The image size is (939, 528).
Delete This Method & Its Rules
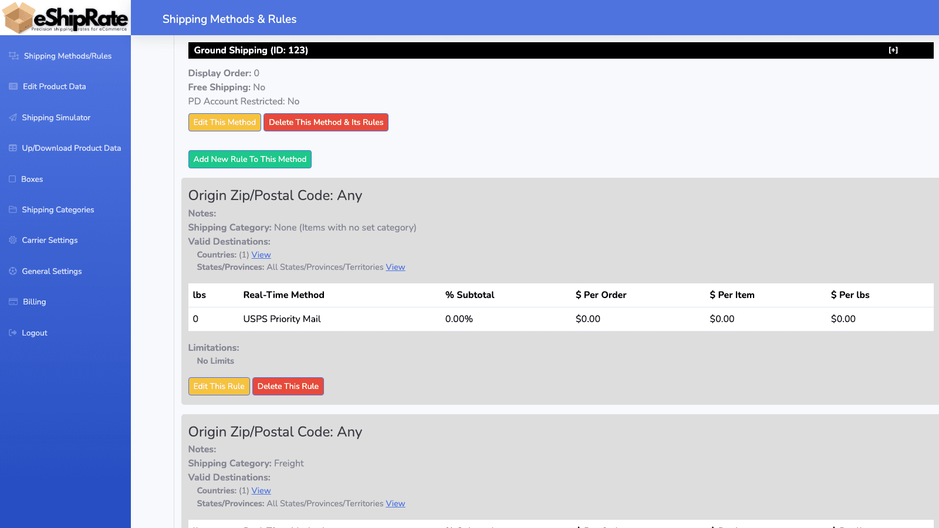point(326,122)
